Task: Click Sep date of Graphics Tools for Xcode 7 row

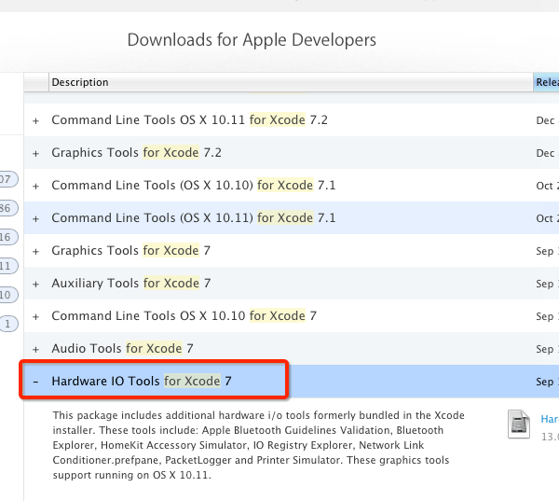Action: [547, 251]
